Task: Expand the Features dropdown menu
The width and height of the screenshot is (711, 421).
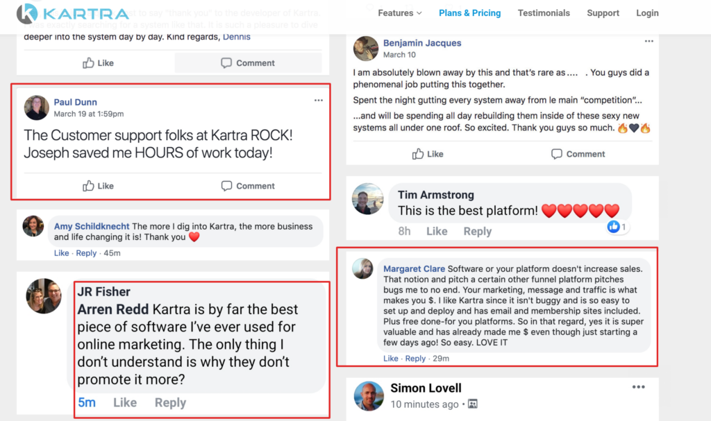Action: point(399,13)
